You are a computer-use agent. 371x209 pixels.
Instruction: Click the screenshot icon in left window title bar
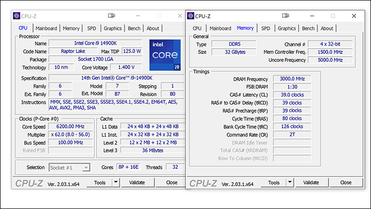click(x=111, y=16)
